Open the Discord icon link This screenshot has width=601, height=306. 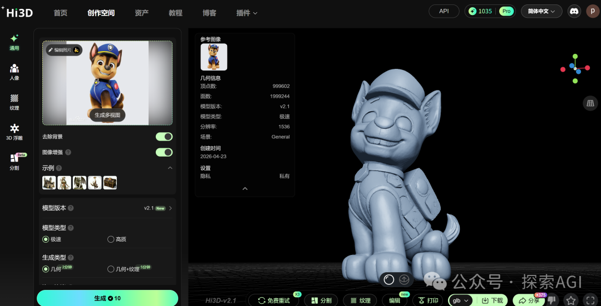pyautogui.click(x=574, y=11)
